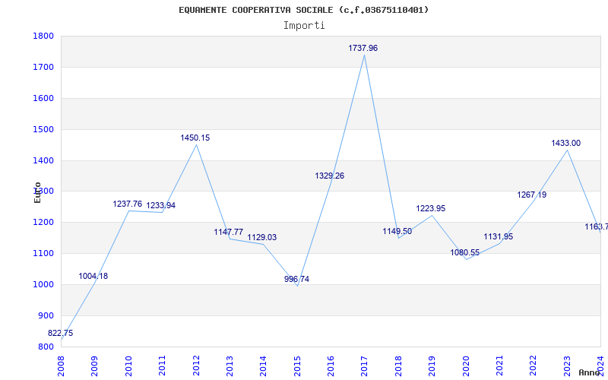608x380 pixels.
Task: Select the 2016 x-axis year label
Action: click(331, 365)
